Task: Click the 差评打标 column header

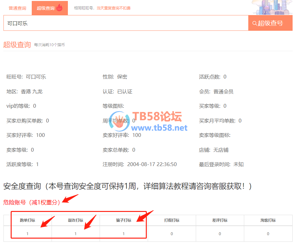Action: 220,220
